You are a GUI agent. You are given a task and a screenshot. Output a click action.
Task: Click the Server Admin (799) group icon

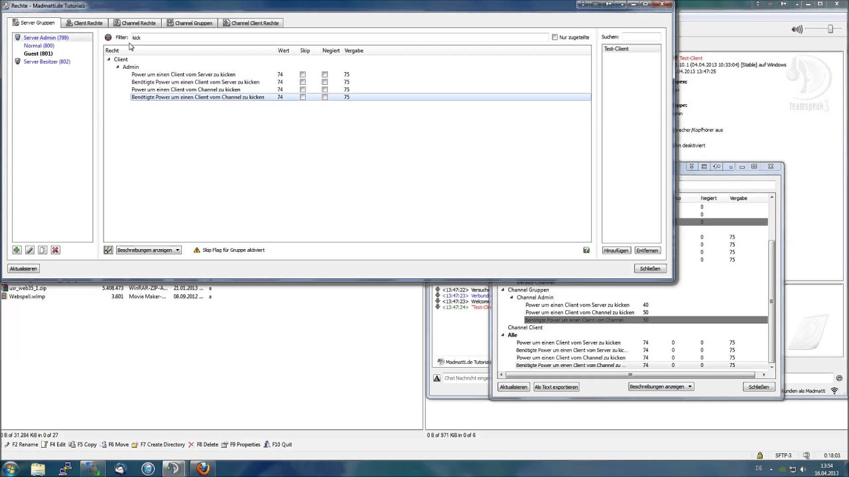tap(18, 38)
